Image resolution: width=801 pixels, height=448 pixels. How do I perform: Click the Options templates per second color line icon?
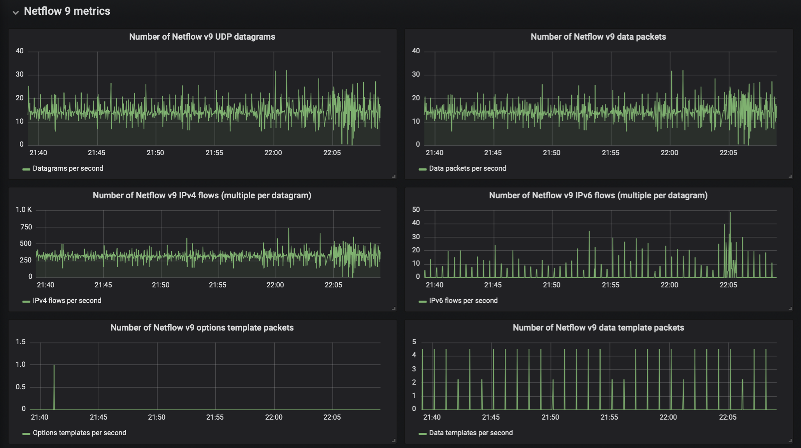click(x=26, y=434)
